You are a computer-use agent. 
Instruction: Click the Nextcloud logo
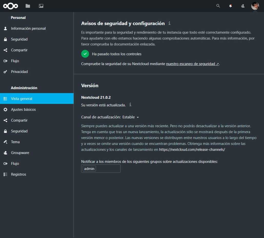pyautogui.click(x=10, y=6)
